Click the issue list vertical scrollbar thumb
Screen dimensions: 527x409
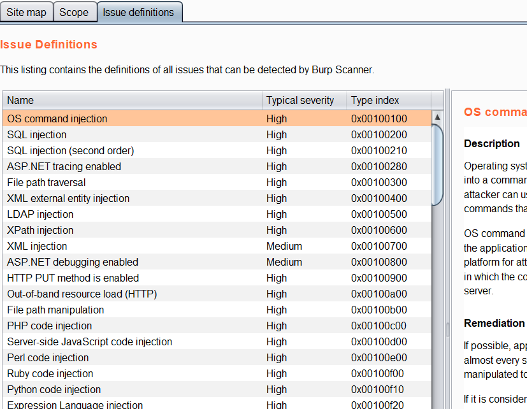coord(437,164)
